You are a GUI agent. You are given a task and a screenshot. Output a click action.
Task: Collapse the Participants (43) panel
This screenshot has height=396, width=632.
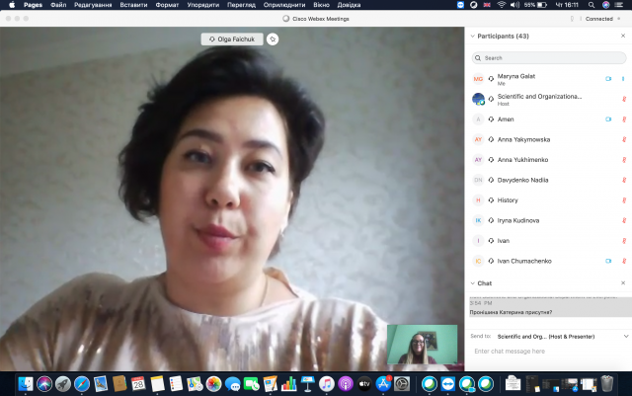[472, 36]
